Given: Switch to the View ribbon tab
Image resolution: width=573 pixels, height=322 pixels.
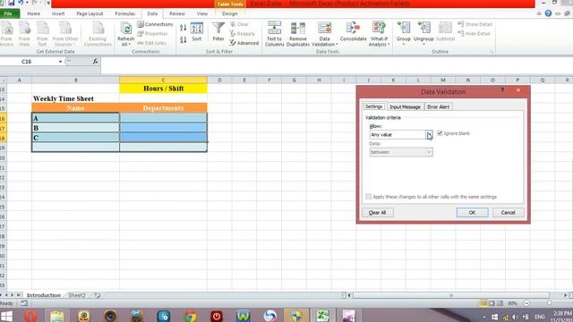Looking at the screenshot, I should point(202,13).
